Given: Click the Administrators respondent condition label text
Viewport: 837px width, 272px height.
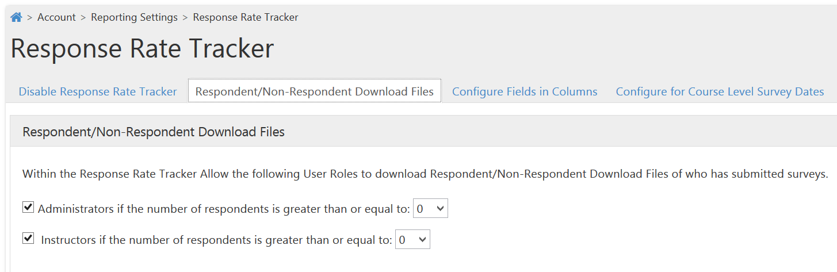Looking at the screenshot, I should pos(224,209).
